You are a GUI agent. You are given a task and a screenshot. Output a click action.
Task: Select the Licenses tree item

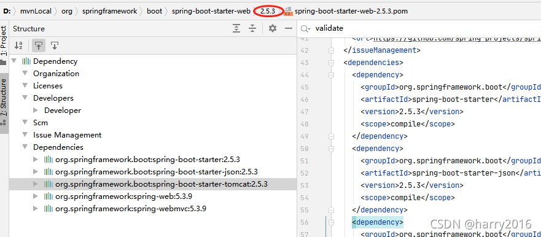click(48, 86)
